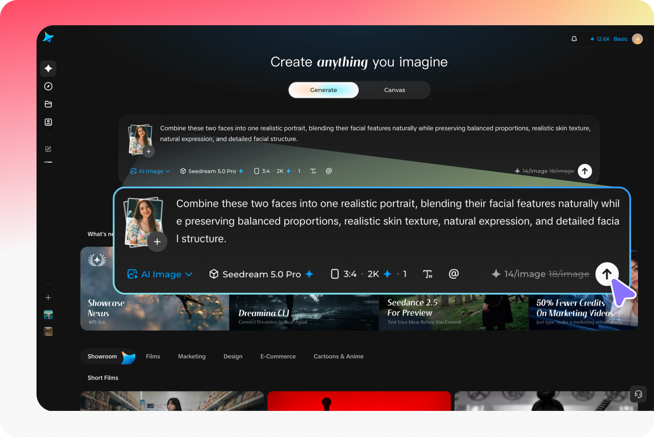Screen dimensions: 654x437
Task: Open the Dreamina CLI banner card
Action: pos(304,312)
